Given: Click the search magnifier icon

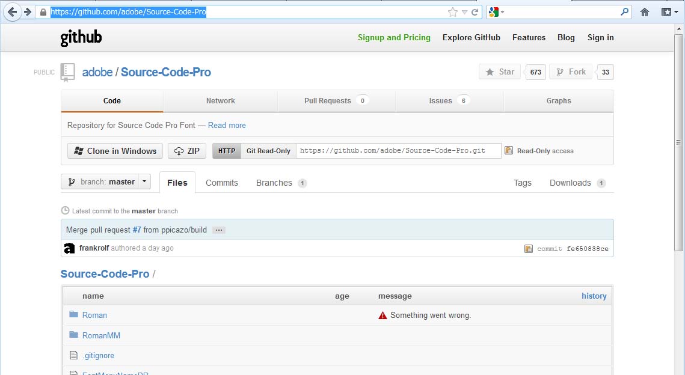Looking at the screenshot, I should [625, 12].
